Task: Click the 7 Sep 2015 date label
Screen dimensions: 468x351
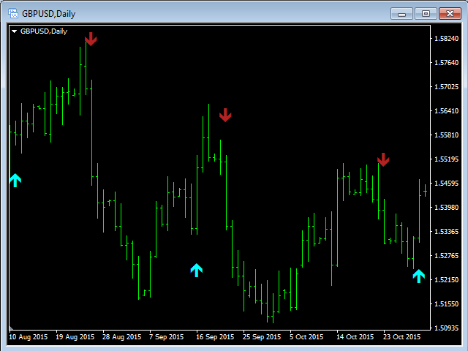Action: point(166,337)
